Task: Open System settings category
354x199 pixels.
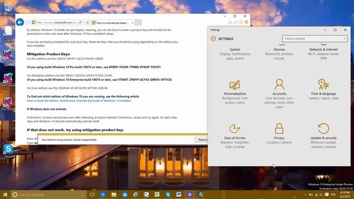Action: point(235,54)
